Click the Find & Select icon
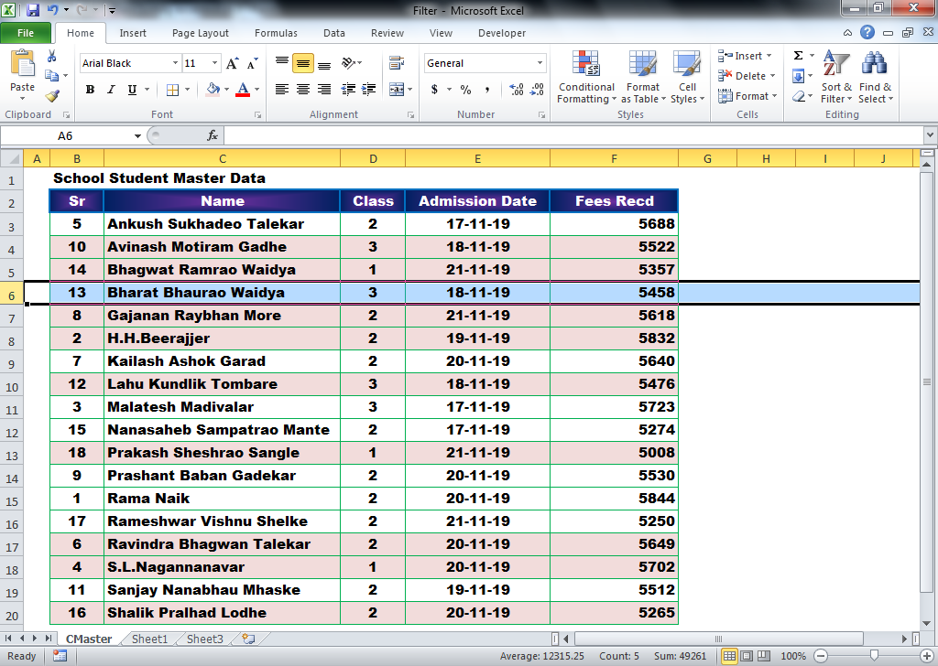 click(876, 78)
